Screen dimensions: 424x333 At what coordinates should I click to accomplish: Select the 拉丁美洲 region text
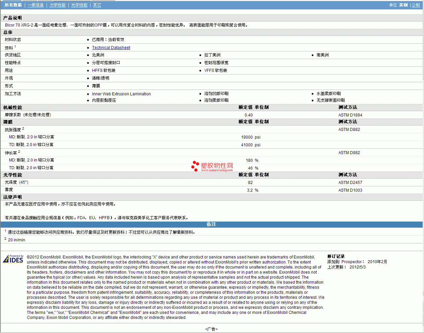213,55
